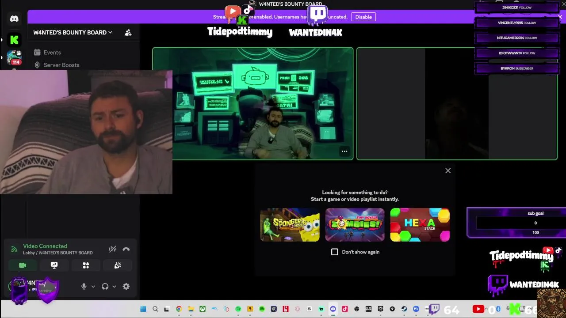Click Lobby / W4NTED'S BOUNTY BOARD channel link
Screen dimensions: 566x318
(x=58, y=253)
